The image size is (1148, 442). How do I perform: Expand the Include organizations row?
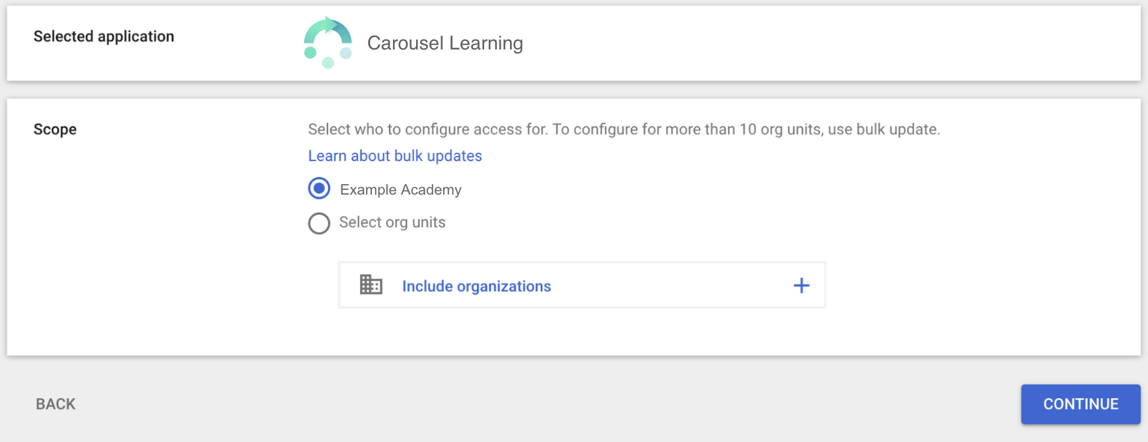click(581, 286)
